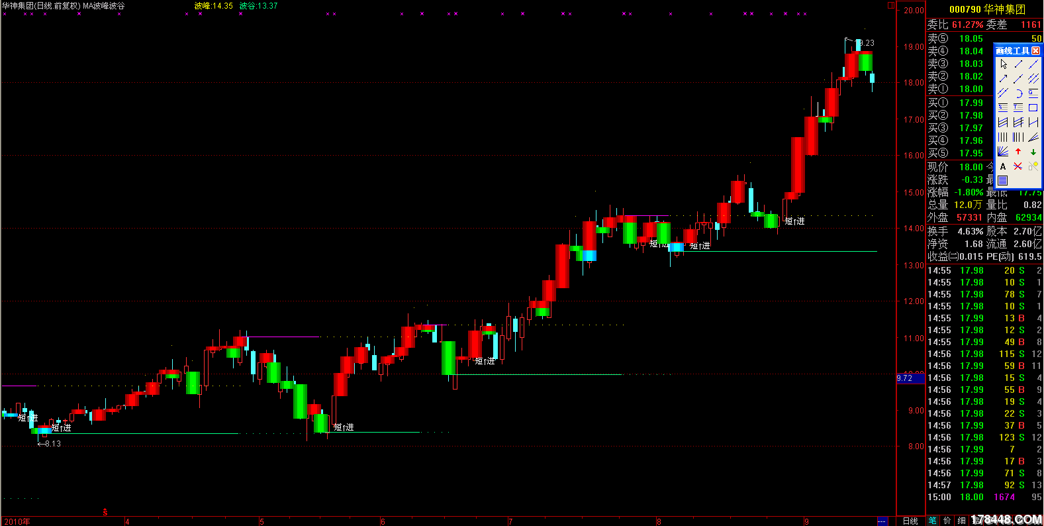Switch to the 价 price tab

947,521
